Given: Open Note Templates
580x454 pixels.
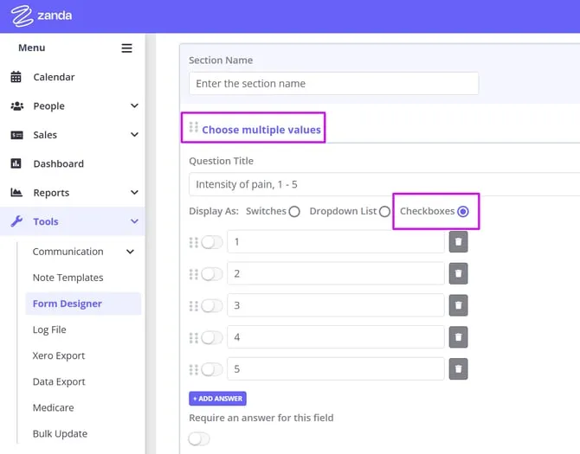Looking at the screenshot, I should point(68,278).
